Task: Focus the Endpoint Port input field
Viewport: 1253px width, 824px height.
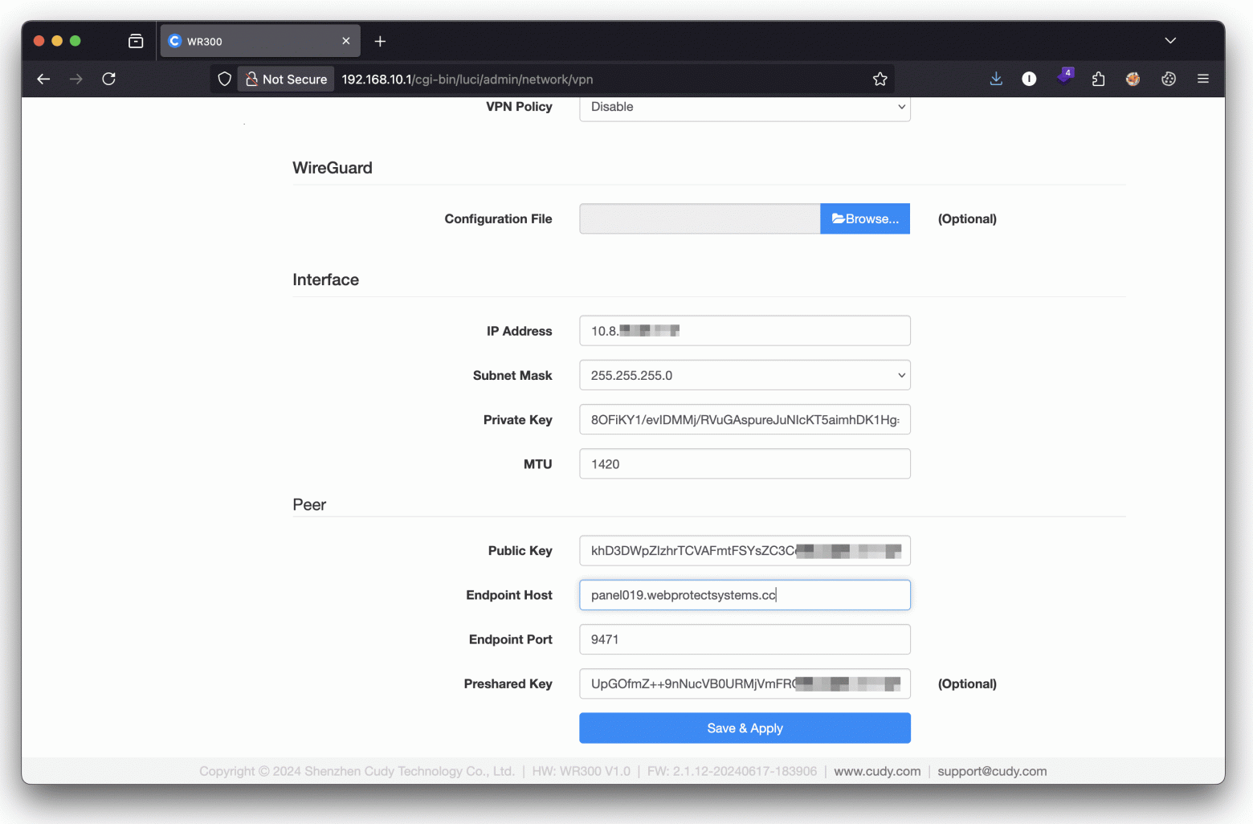Action: click(744, 639)
